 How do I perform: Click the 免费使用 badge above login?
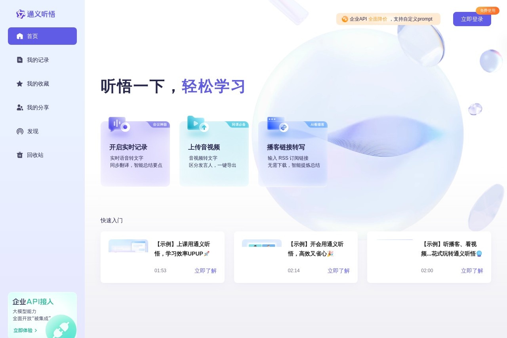pyautogui.click(x=488, y=10)
